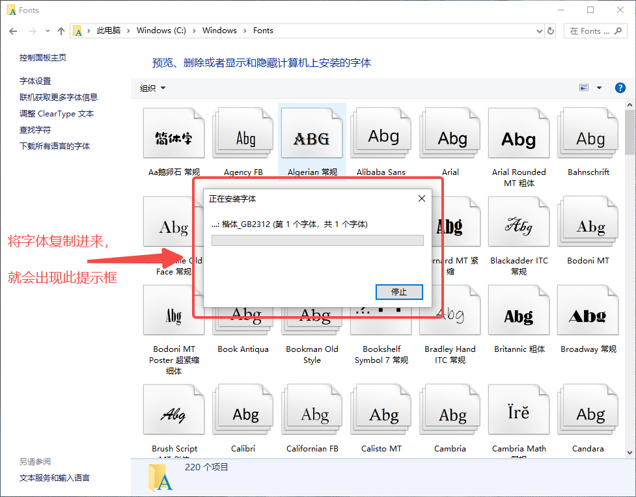Expand the address bar history dropdown
Screen dimensions: 636x497
point(540,31)
